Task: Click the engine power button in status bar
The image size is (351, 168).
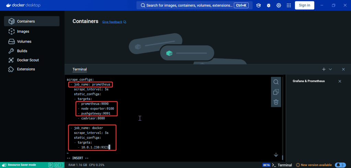Action: [x=56, y=165]
